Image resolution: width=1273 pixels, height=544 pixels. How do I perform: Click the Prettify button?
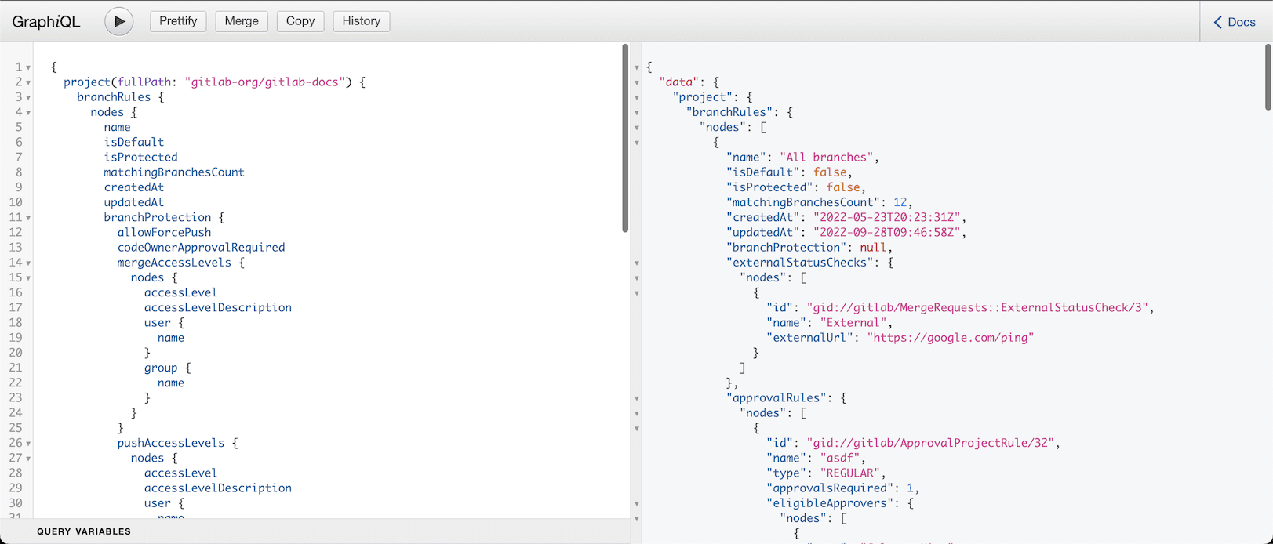[x=178, y=21]
